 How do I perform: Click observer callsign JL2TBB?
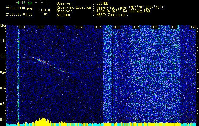pos(102,3)
